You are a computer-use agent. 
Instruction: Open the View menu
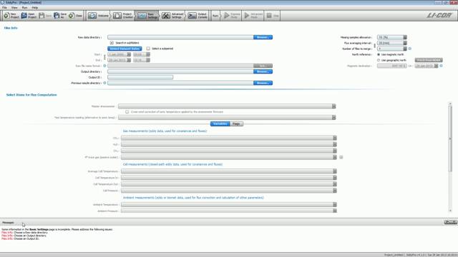click(x=14, y=7)
